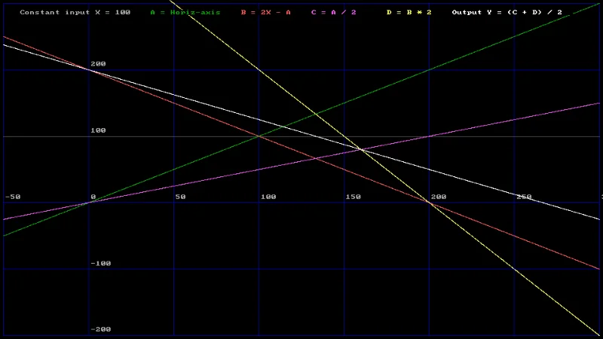Click the magenta 'C = A / 2' legend label
This screenshot has width=603, height=339.
tap(334, 12)
